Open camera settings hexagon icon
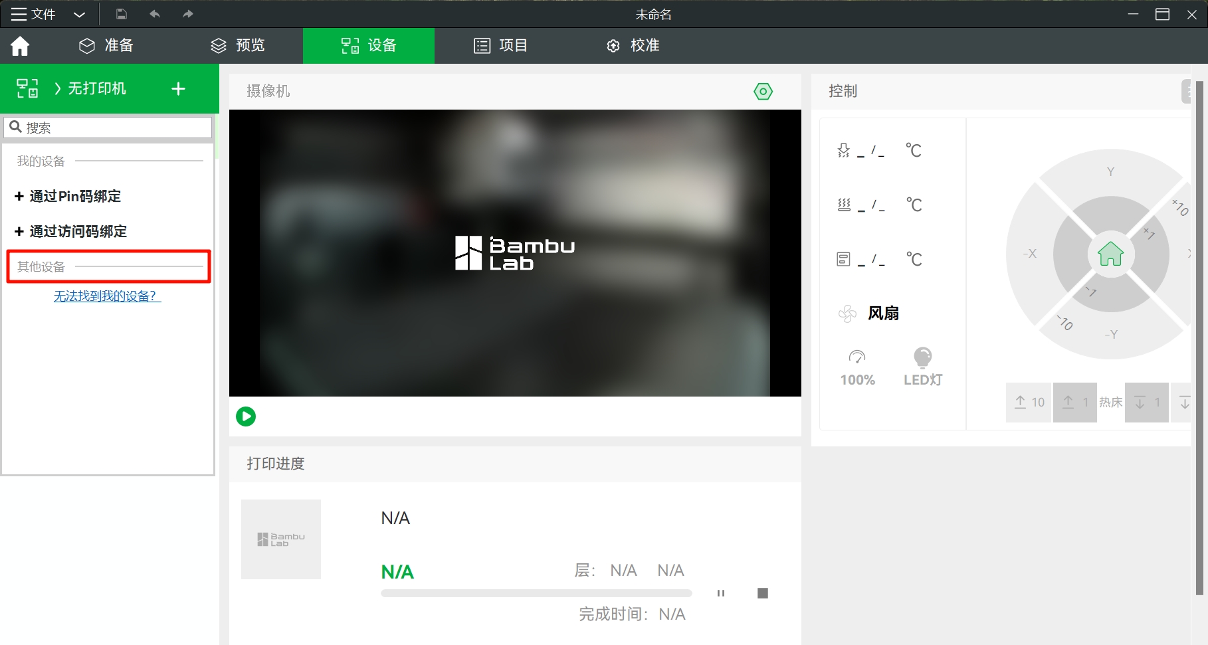Image resolution: width=1208 pixels, height=645 pixels. (763, 91)
